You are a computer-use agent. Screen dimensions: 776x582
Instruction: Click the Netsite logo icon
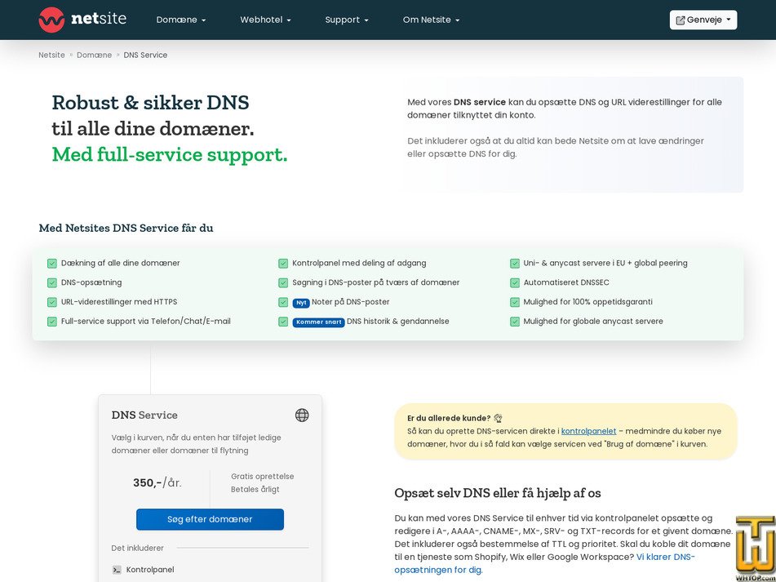[51, 20]
